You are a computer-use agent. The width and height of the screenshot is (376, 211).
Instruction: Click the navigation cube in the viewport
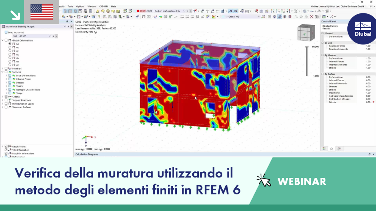(306, 33)
